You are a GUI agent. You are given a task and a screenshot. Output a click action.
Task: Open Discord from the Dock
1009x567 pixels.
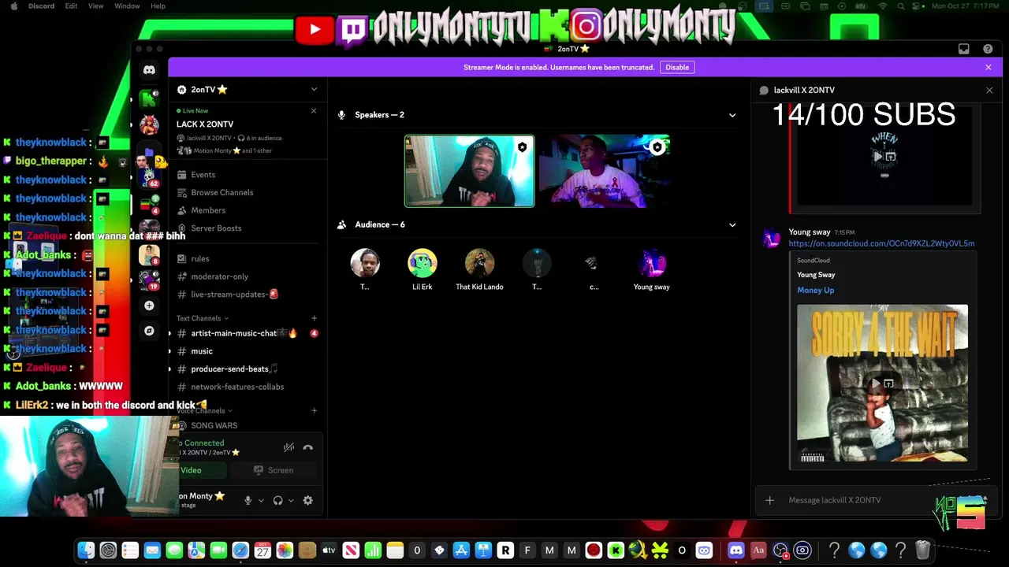736,550
